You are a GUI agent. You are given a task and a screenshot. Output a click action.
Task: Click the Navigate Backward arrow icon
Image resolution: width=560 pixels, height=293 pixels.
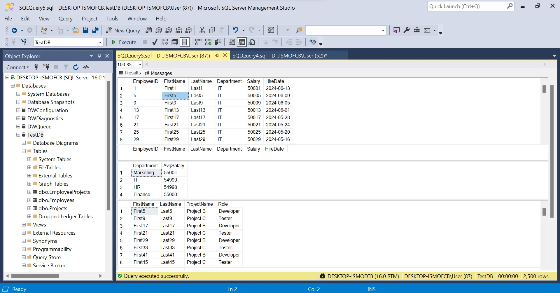(x=14, y=30)
